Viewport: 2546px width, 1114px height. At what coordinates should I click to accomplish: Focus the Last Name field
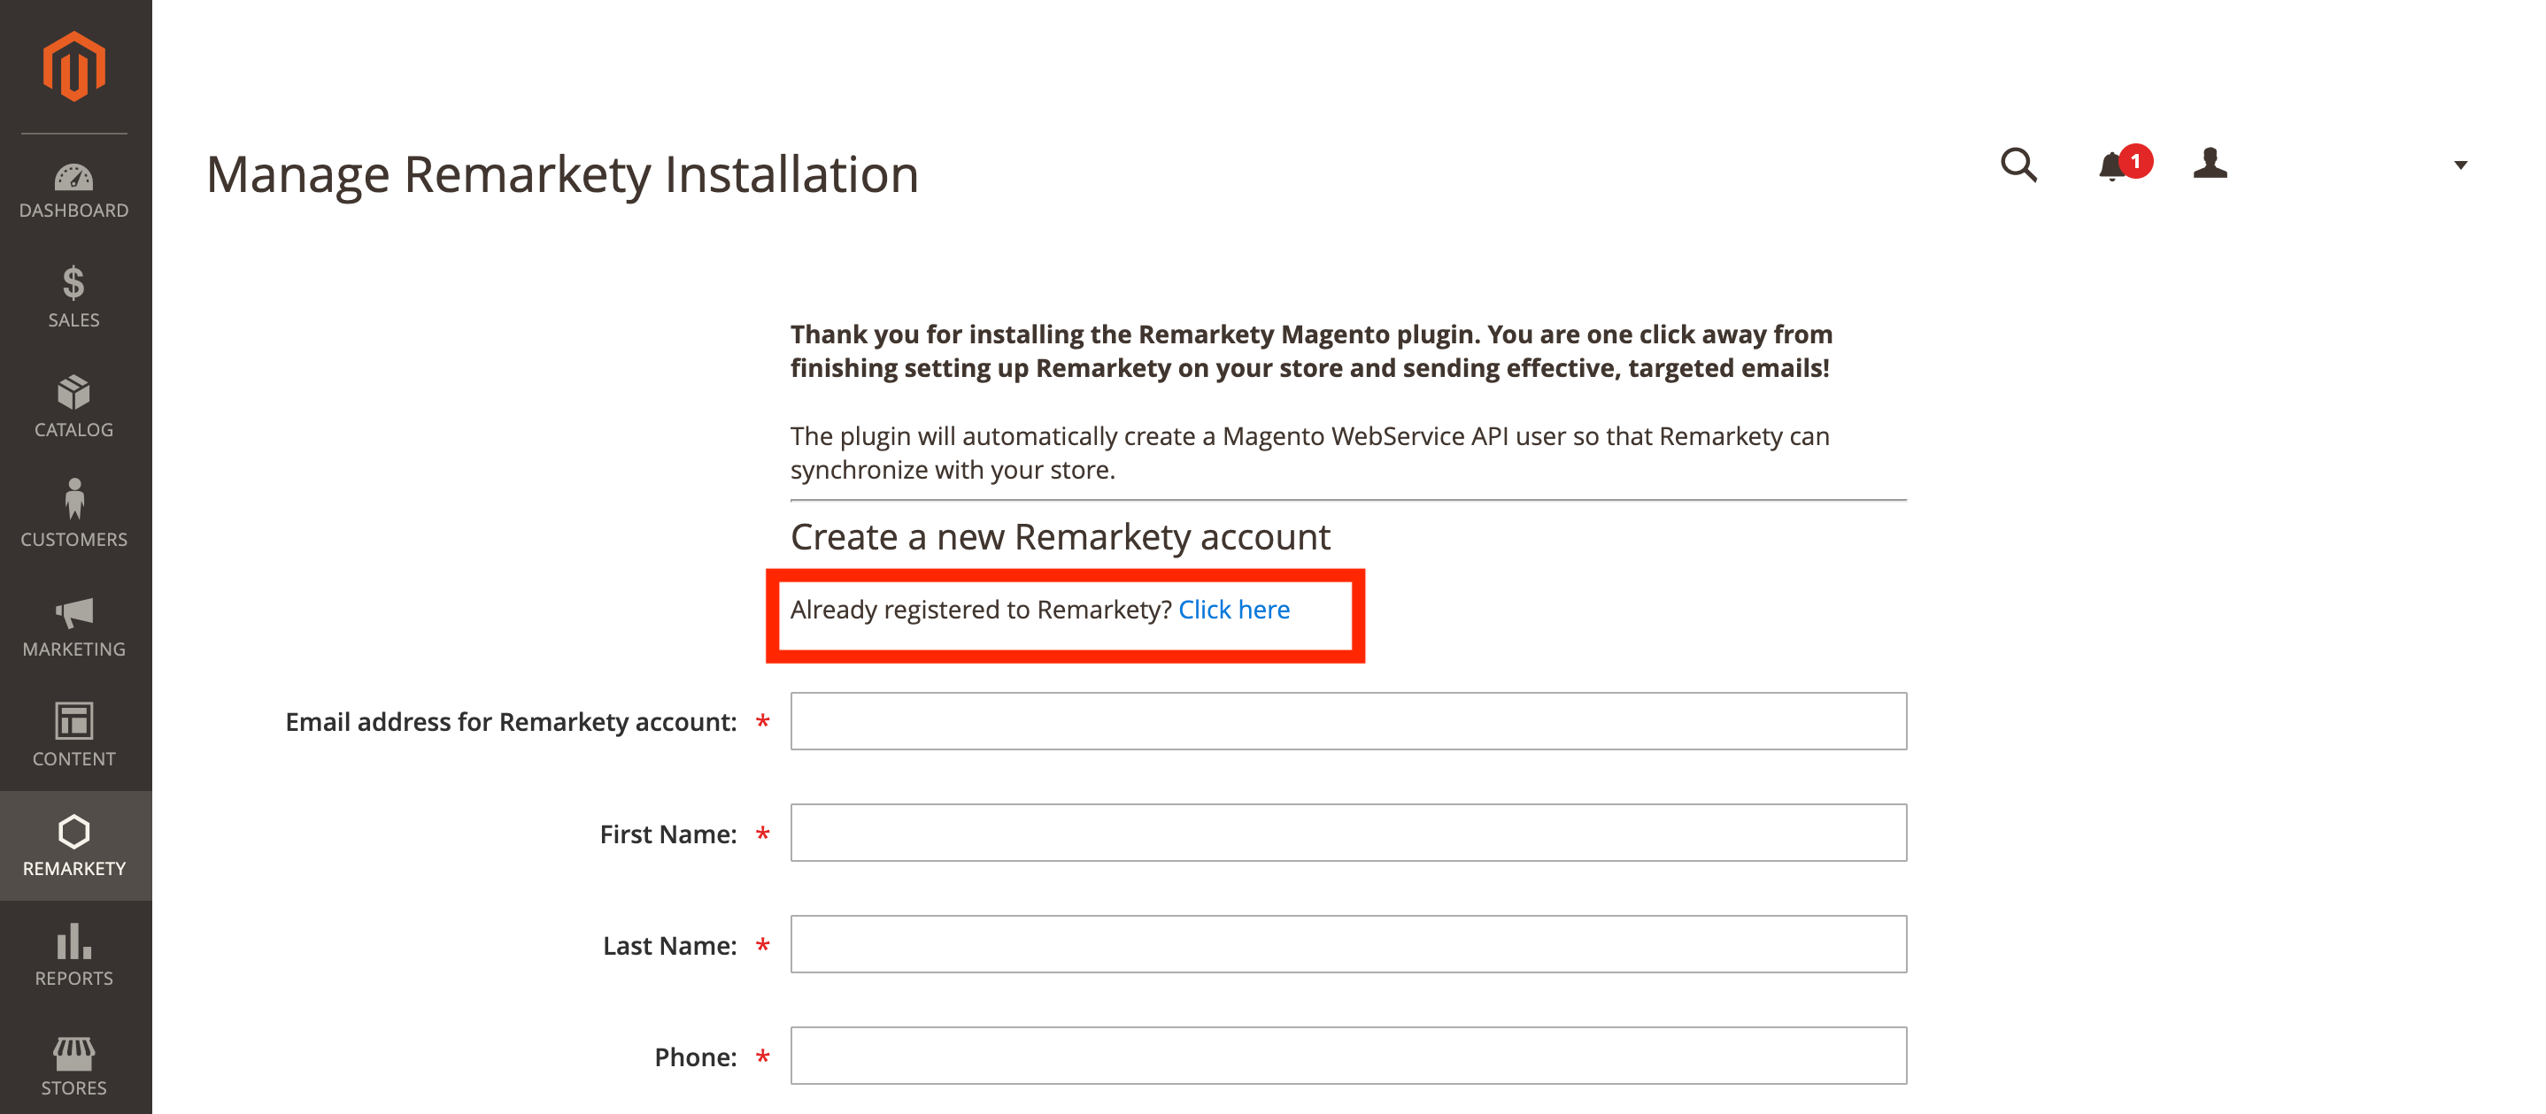point(1348,944)
